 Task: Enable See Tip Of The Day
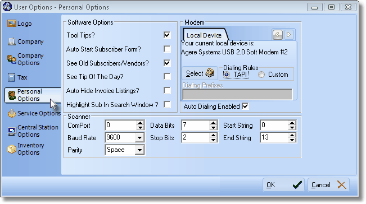pyautogui.click(x=167, y=77)
